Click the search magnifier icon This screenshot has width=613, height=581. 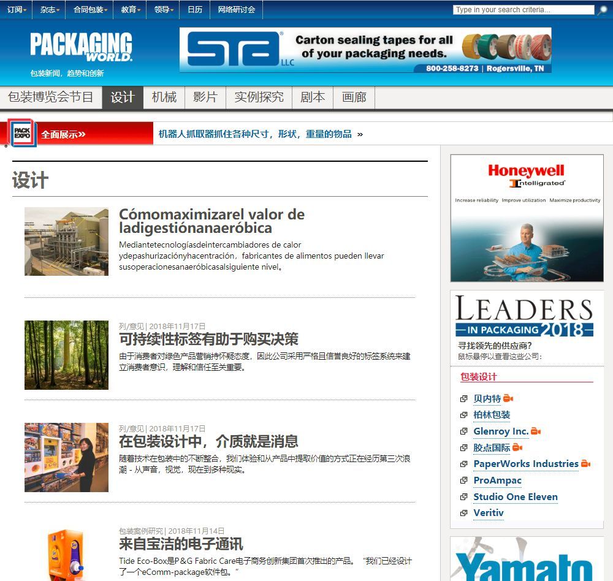coord(602,10)
